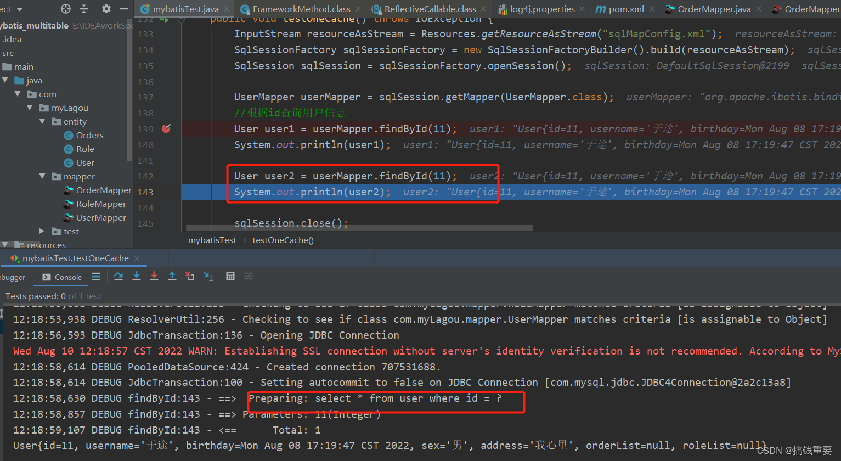Image resolution: width=841 pixels, height=461 pixels.
Task: Click Drop Frame icon
Action: (x=190, y=276)
